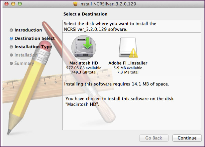Screen dimensions: 205x147
Task: Select the Macintosh HD disk icon
Action: point(84,47)
